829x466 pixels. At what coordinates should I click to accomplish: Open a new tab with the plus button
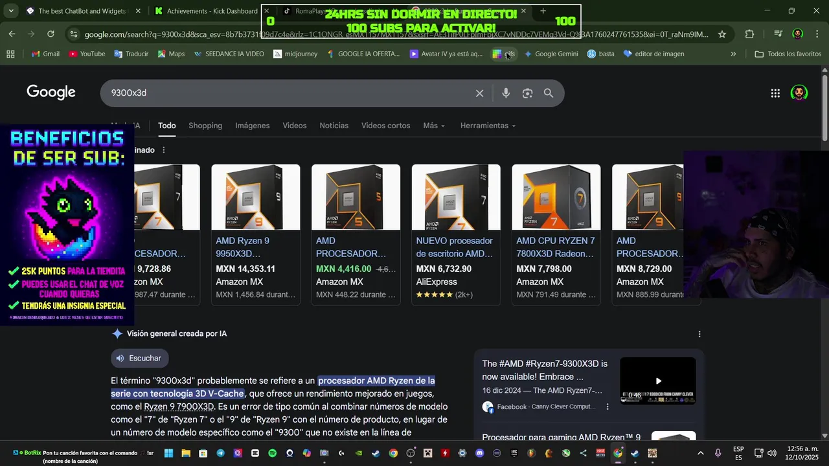pyautogui.click(x=543, y=11)
